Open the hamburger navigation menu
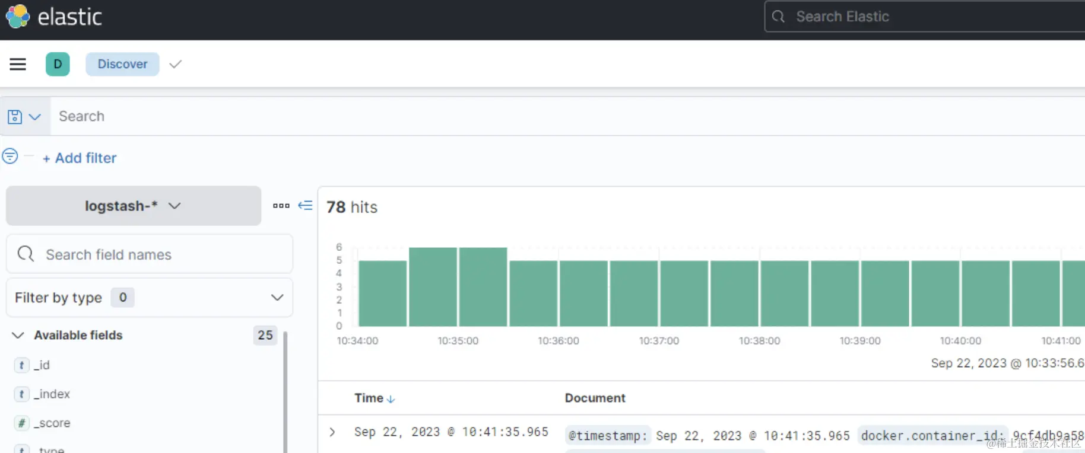The width and height of the screenshot is (1085, 453). (18, 64)
